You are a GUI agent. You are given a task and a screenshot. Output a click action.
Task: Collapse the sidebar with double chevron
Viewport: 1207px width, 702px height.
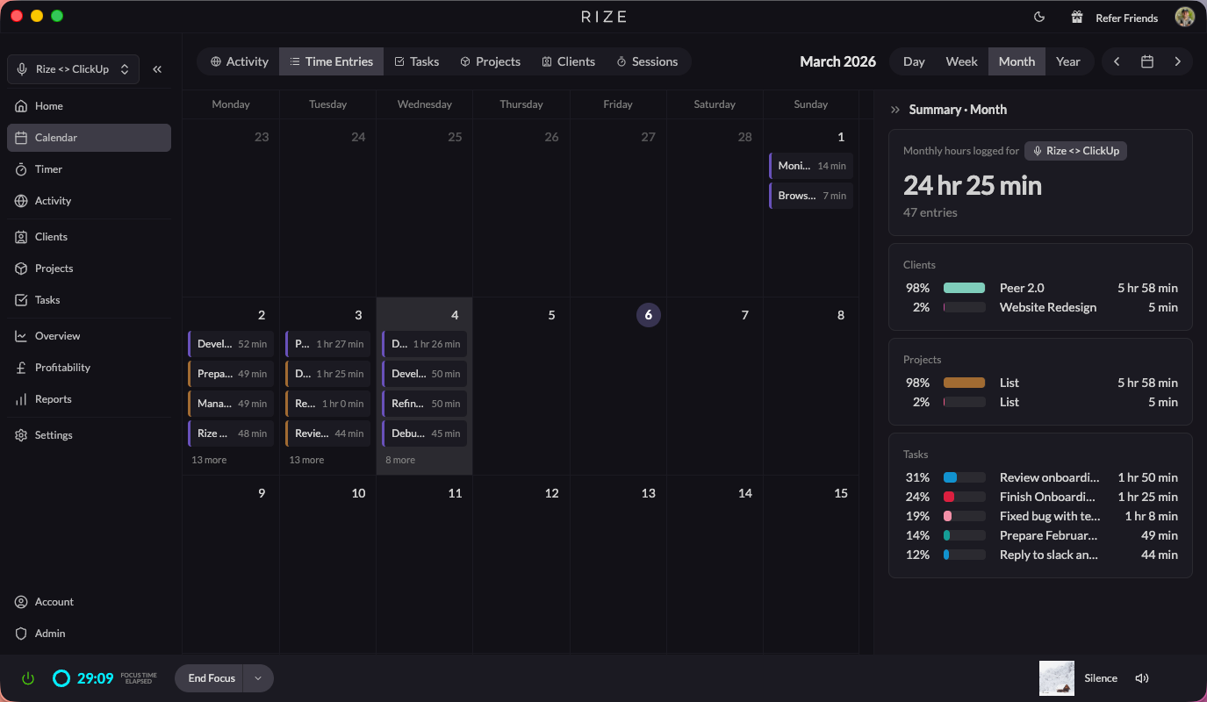[x=157, y=69]
